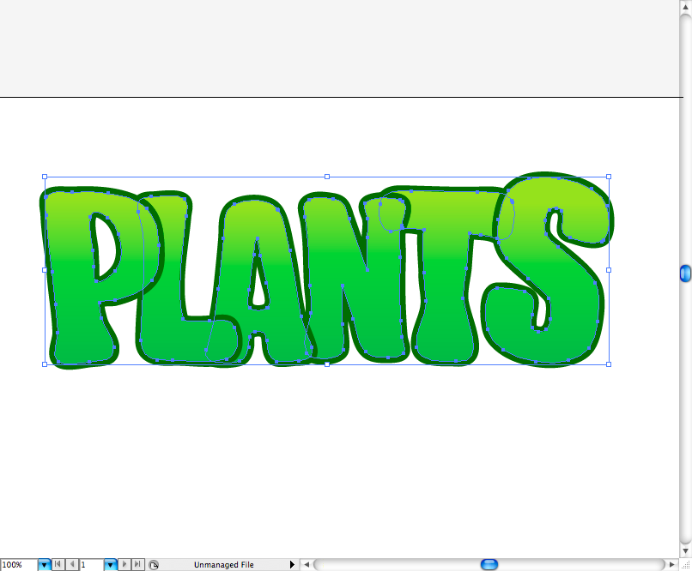
Task: Click the bottom-center bounding box handle
Action: [x=327, y=364]
